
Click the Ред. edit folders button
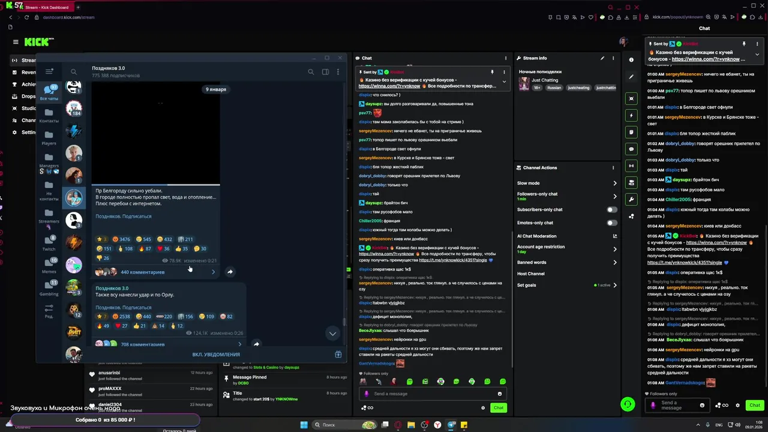click(x=49, y=311)
